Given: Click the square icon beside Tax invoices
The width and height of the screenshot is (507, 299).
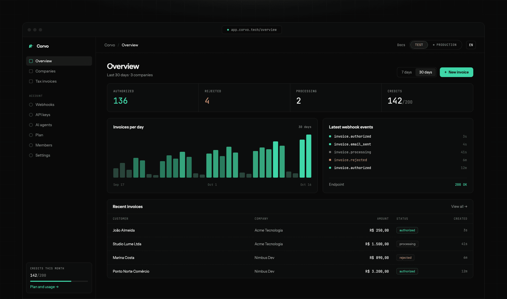Looking at the screenshot, I should coord(31,81).
